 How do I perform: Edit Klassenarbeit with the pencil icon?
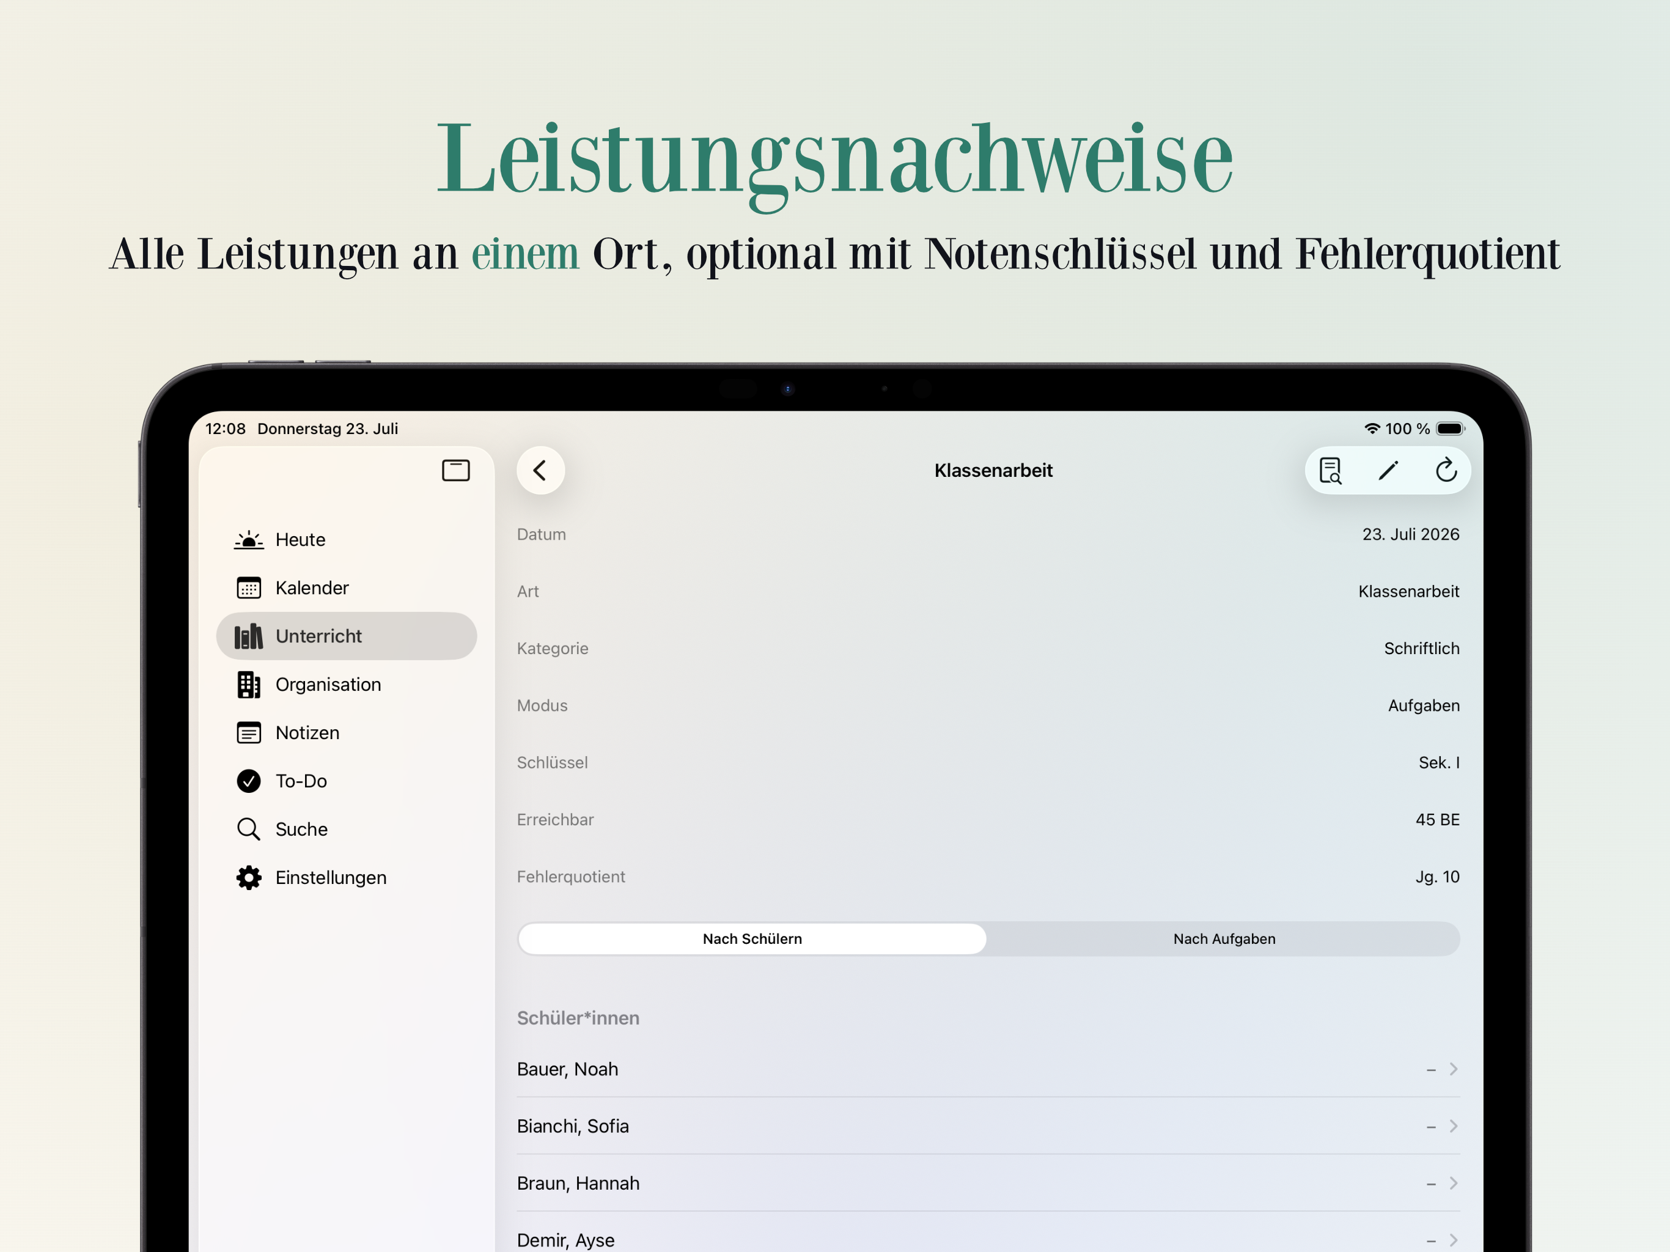coord(1388,471)
